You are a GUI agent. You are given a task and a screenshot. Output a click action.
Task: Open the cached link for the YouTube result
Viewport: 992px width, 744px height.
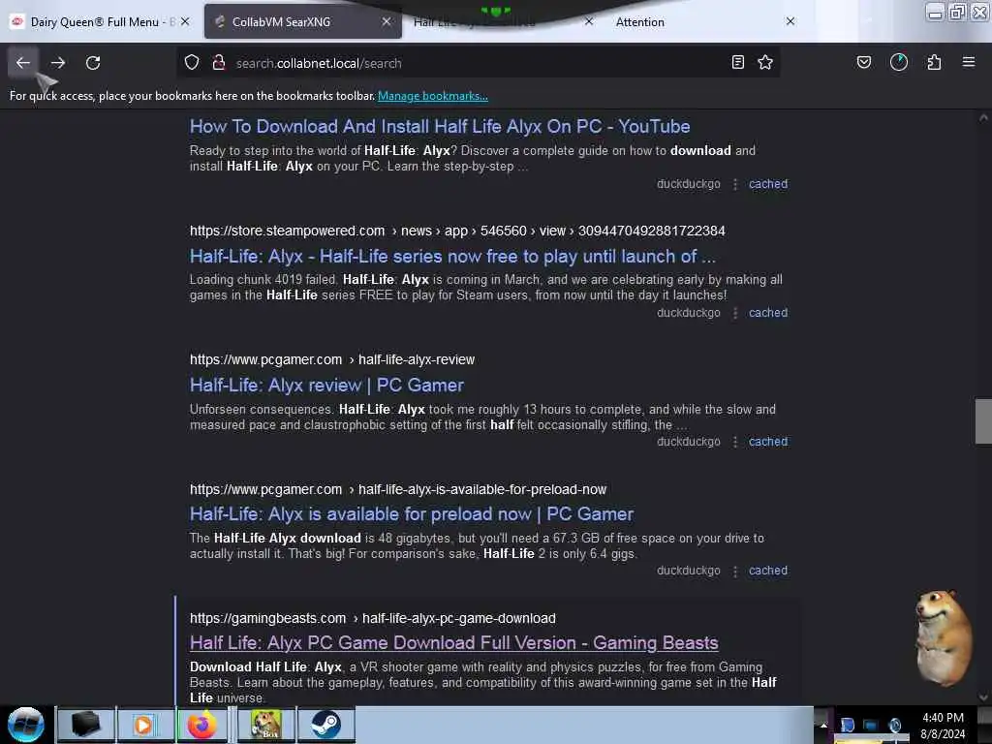pyautogui.click(x=768, y=184)
